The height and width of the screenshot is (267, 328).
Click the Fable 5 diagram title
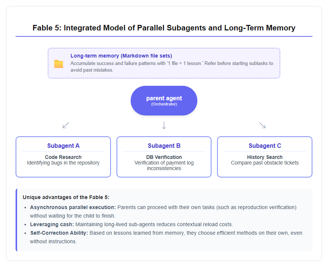pos(164,28)
